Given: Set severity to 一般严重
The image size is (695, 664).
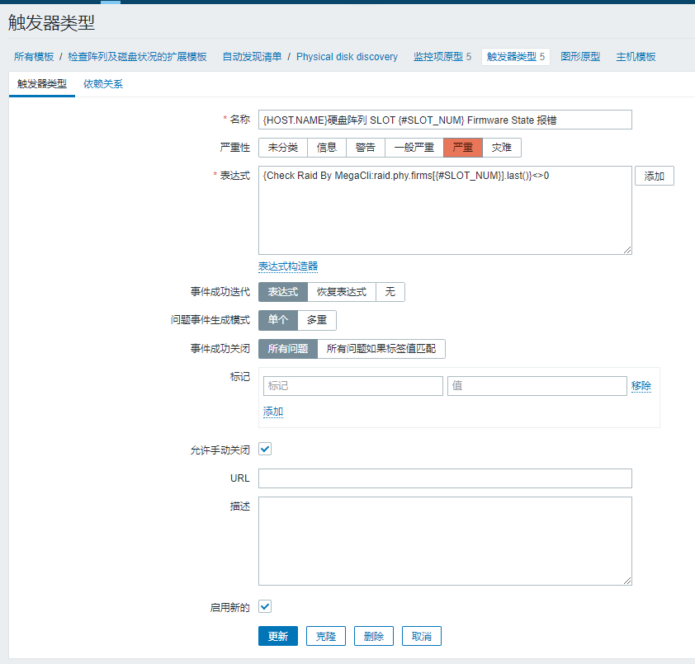Looking at the screenshot, I should 414,148.
